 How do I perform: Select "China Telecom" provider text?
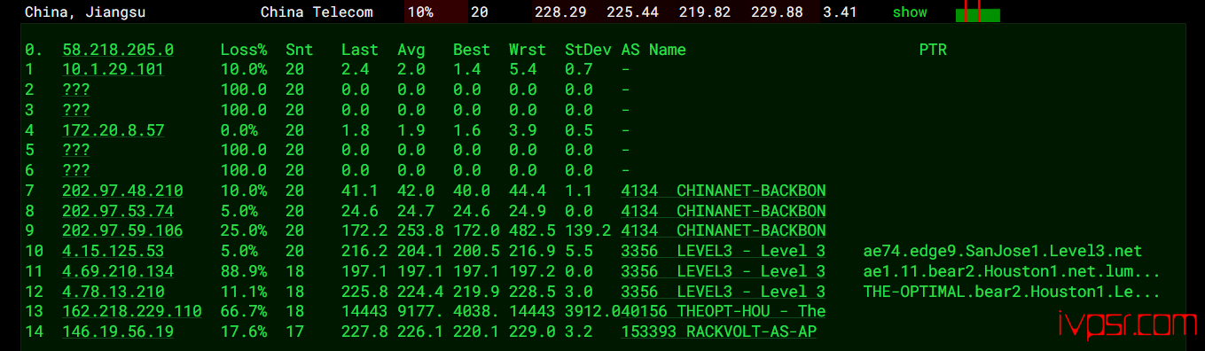pyautogui.click(x=317, y=12)
